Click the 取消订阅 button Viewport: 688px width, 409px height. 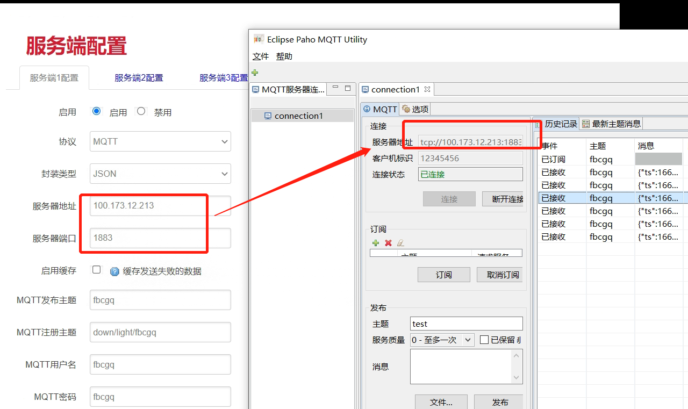pyautogui.click(x=499, y=275)
